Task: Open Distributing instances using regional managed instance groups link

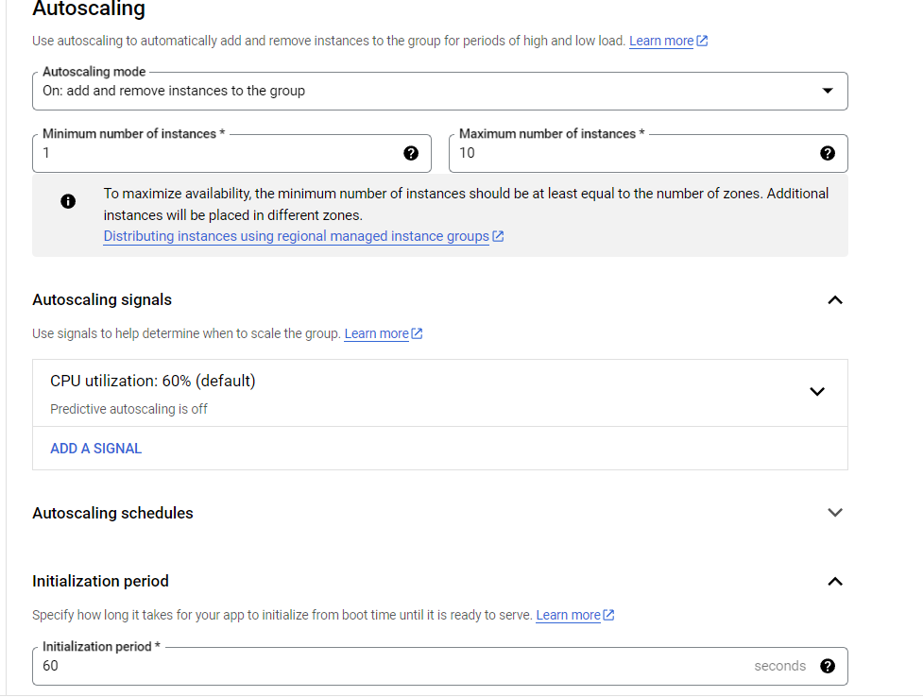Action: (296, 236)
